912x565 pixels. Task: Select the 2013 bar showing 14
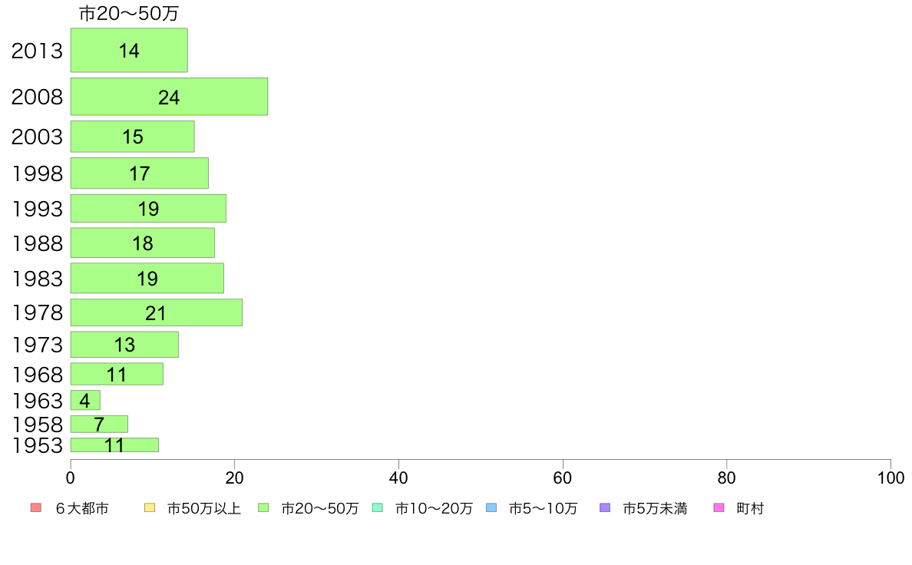pos(129,50)
